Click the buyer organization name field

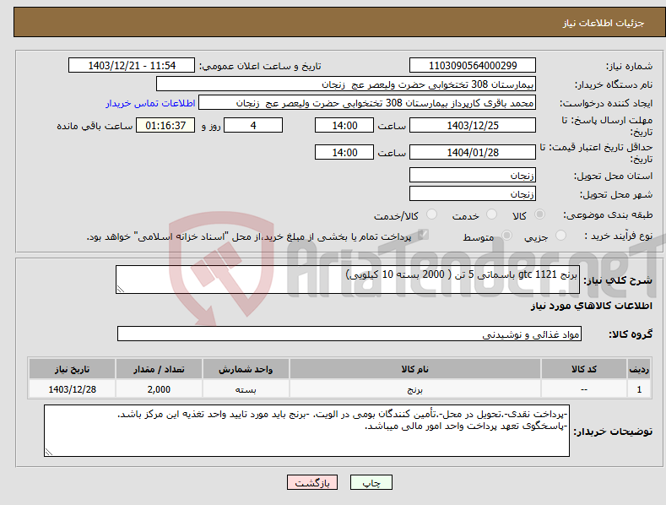coord(346,84)
